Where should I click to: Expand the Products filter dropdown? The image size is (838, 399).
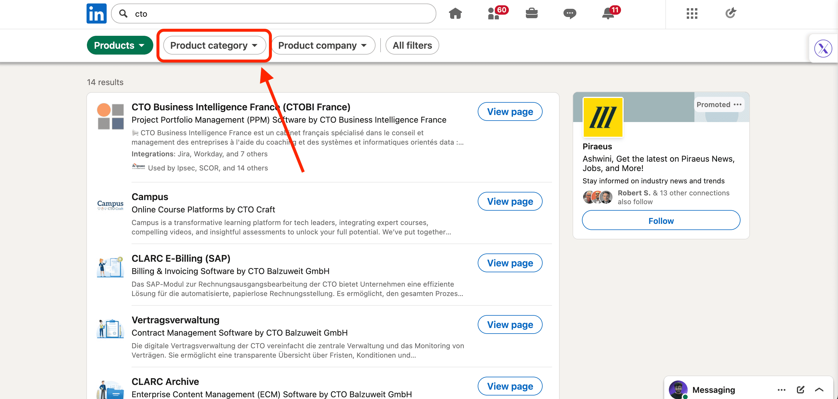120,45
